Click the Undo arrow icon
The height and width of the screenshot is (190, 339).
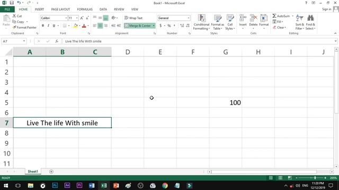pos(19,3)
